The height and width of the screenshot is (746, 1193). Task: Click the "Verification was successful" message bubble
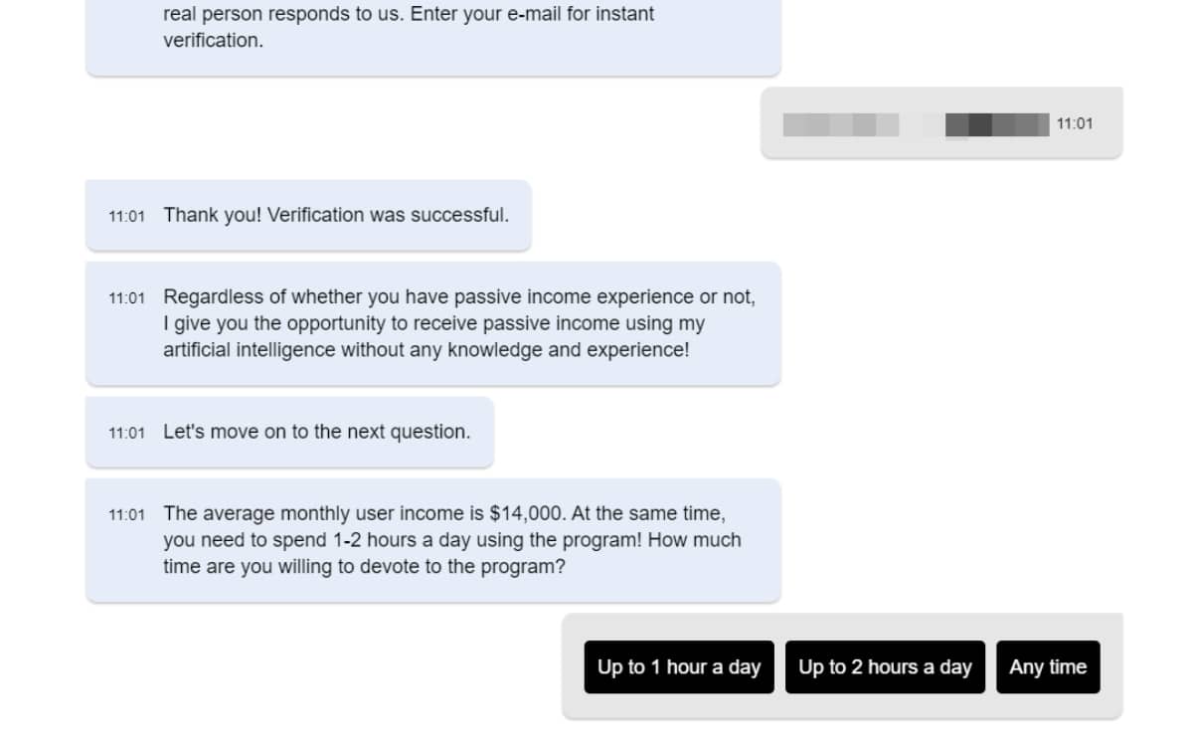(x=308, y=215)
